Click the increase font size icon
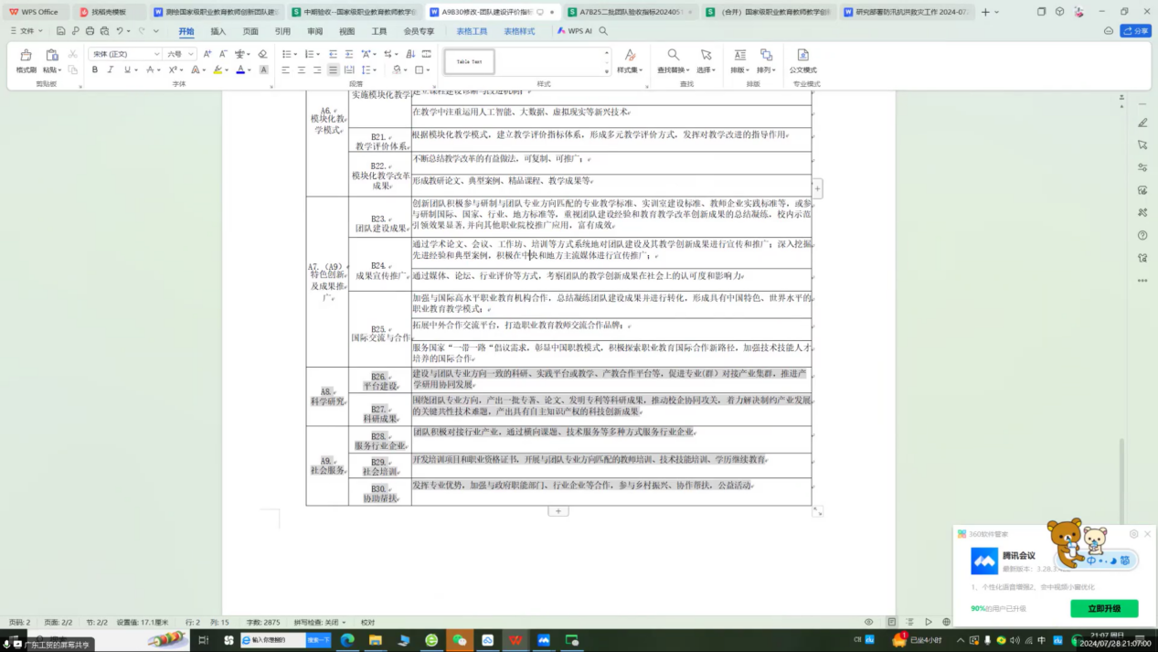 (x=207, y=54)
